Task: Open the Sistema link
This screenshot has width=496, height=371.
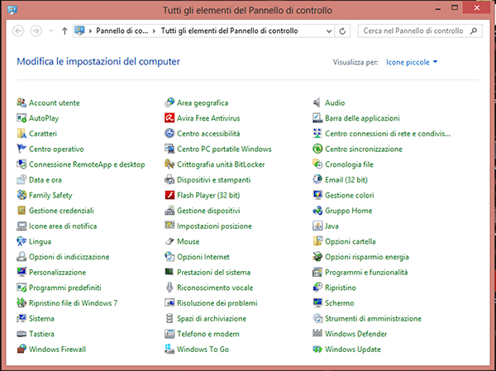Action: point(41,318)
